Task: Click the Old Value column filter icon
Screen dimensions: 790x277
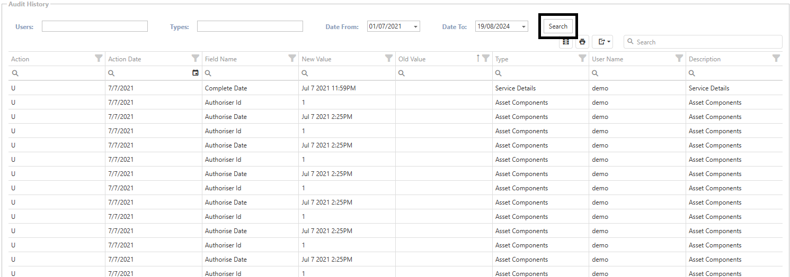Action: point(485,59)
